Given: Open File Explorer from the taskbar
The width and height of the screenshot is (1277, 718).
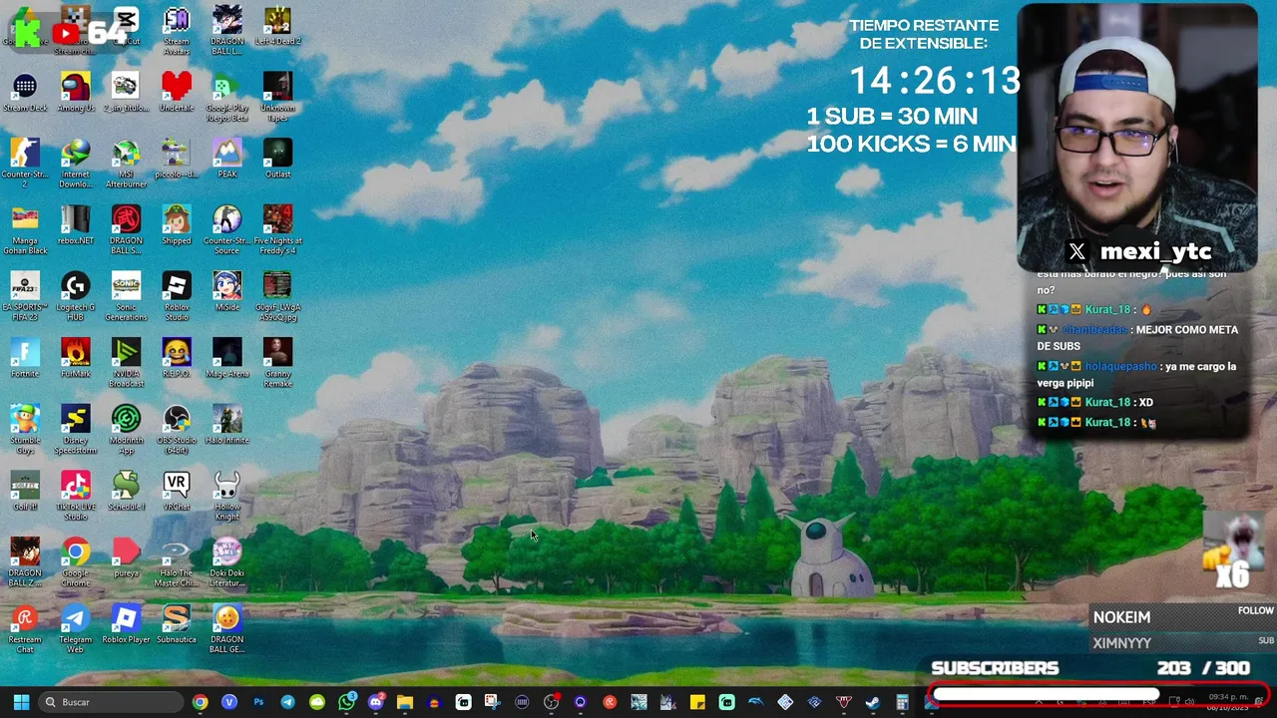Looking at the screenshot, I should [404, 702].
